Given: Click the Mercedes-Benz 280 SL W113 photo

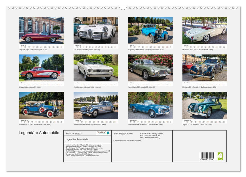Looking at the screenshot, I should tap(150, 105).
